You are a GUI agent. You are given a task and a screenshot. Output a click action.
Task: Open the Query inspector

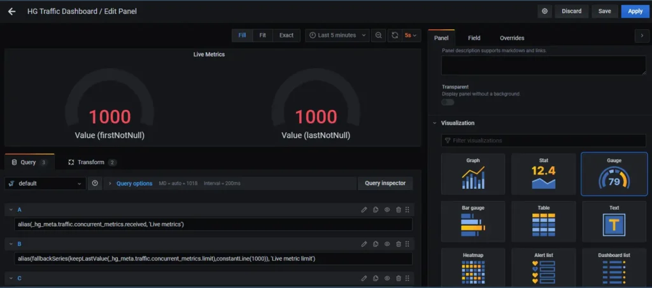click(x=385, y=183)
